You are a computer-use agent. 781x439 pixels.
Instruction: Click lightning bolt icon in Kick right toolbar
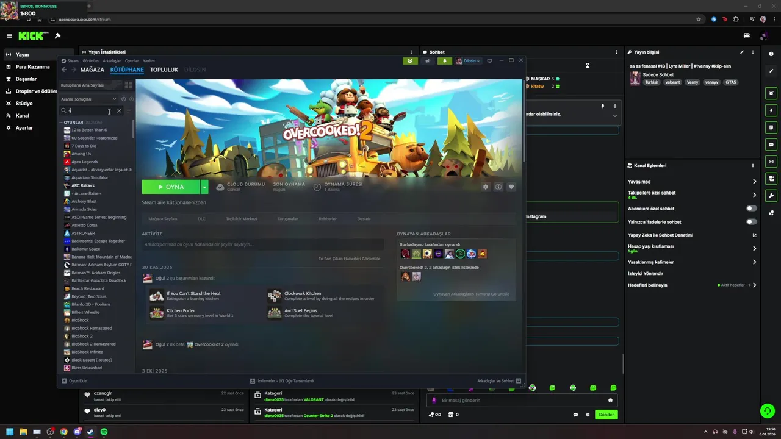tap(771, 111)
